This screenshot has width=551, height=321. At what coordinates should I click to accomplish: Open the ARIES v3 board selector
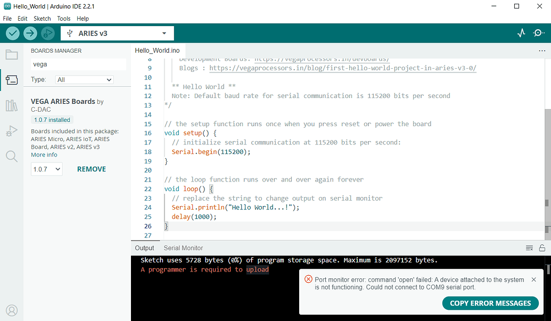click(117, 33)
